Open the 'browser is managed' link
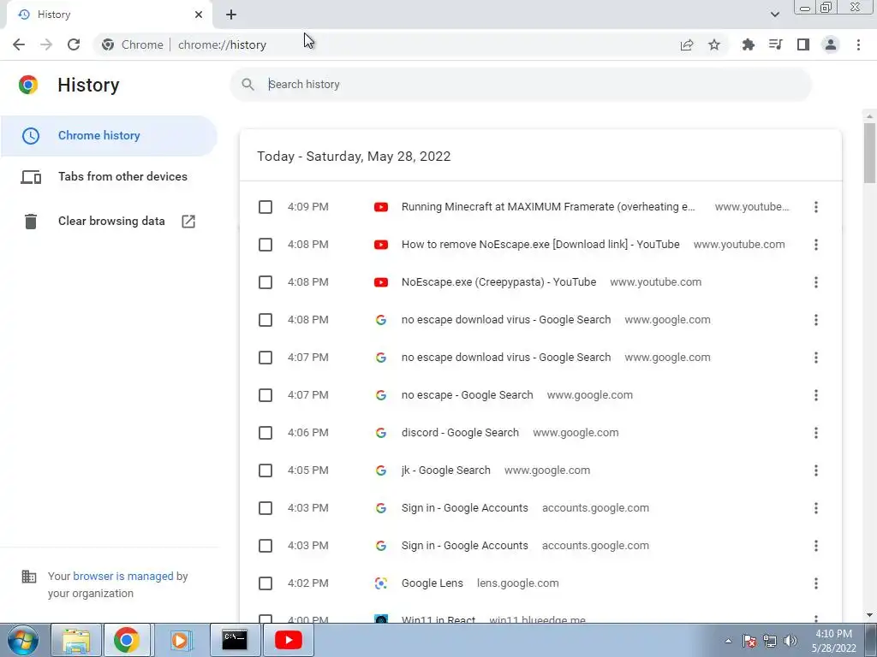The width and height of the screenshot is (877, 657). [x=123, y=576]
